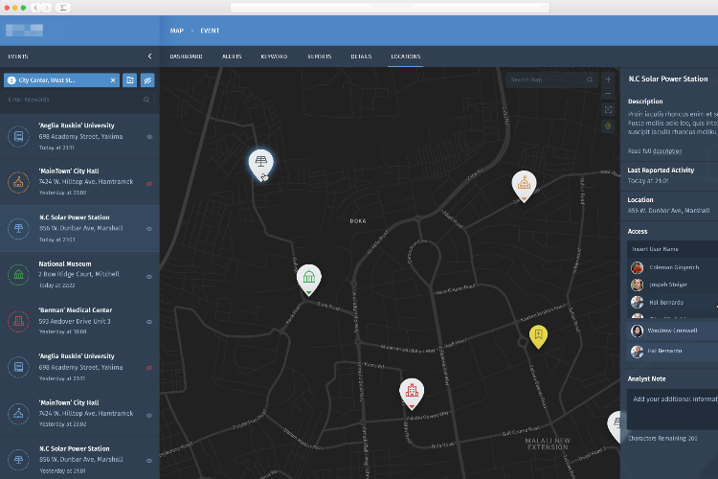Click the Search Map magnifier icon

tap(590, 80)
